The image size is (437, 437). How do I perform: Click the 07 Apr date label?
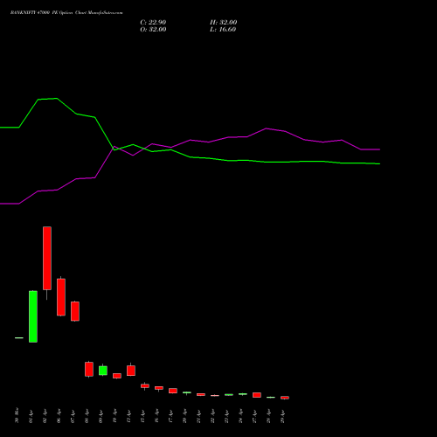73,416
